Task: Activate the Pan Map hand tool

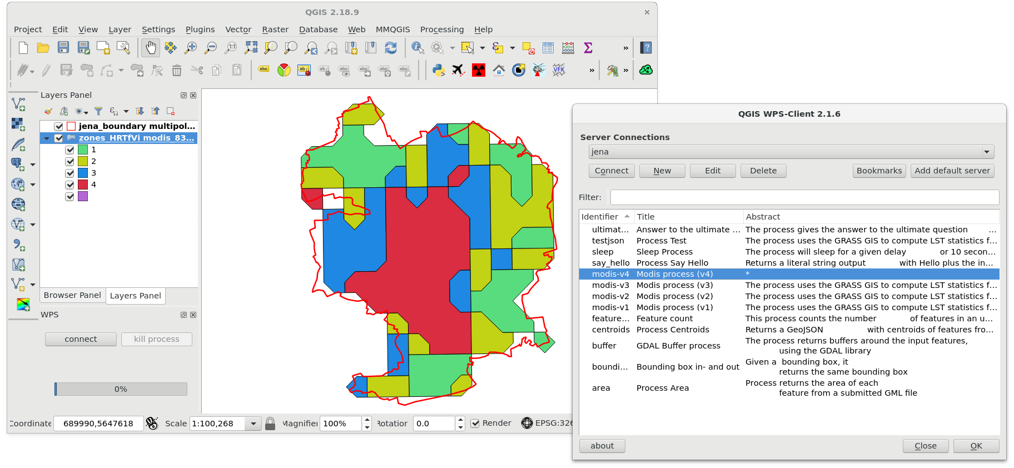Action: tap(151, 48)
